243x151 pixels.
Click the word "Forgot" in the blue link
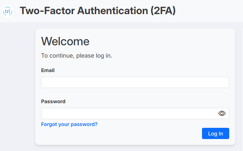click(49, 124)
